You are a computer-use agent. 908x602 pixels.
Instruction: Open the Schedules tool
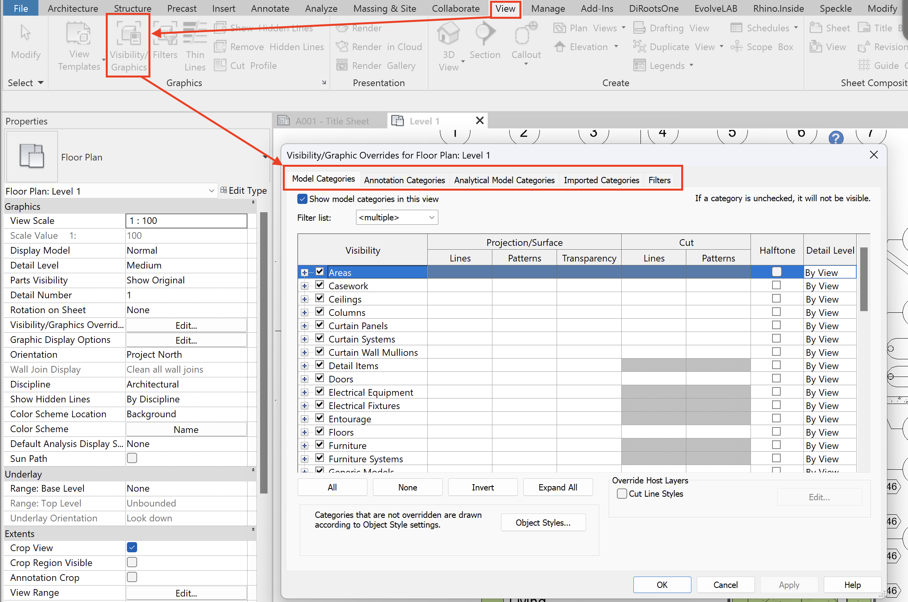[764, 28]
